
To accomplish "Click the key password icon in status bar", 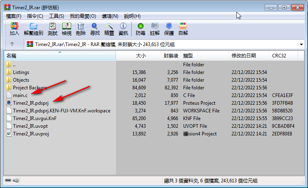I will pos(16,180).
